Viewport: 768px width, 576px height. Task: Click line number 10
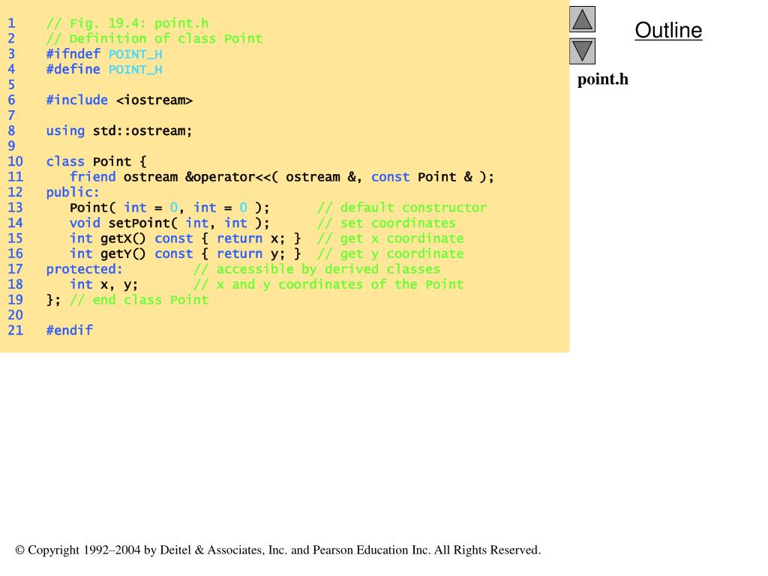coord(15,162)
